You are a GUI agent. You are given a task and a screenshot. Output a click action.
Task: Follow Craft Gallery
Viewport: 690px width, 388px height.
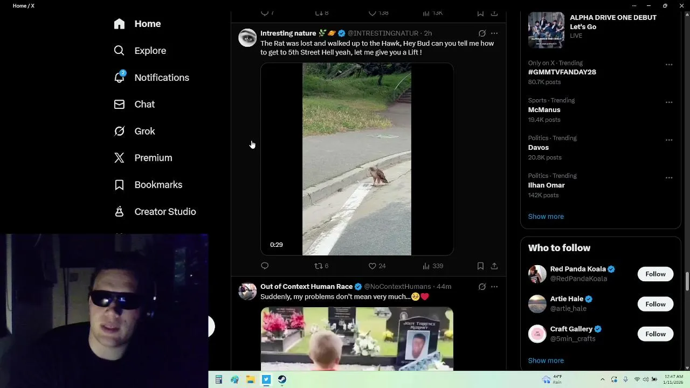coord(655,334)
